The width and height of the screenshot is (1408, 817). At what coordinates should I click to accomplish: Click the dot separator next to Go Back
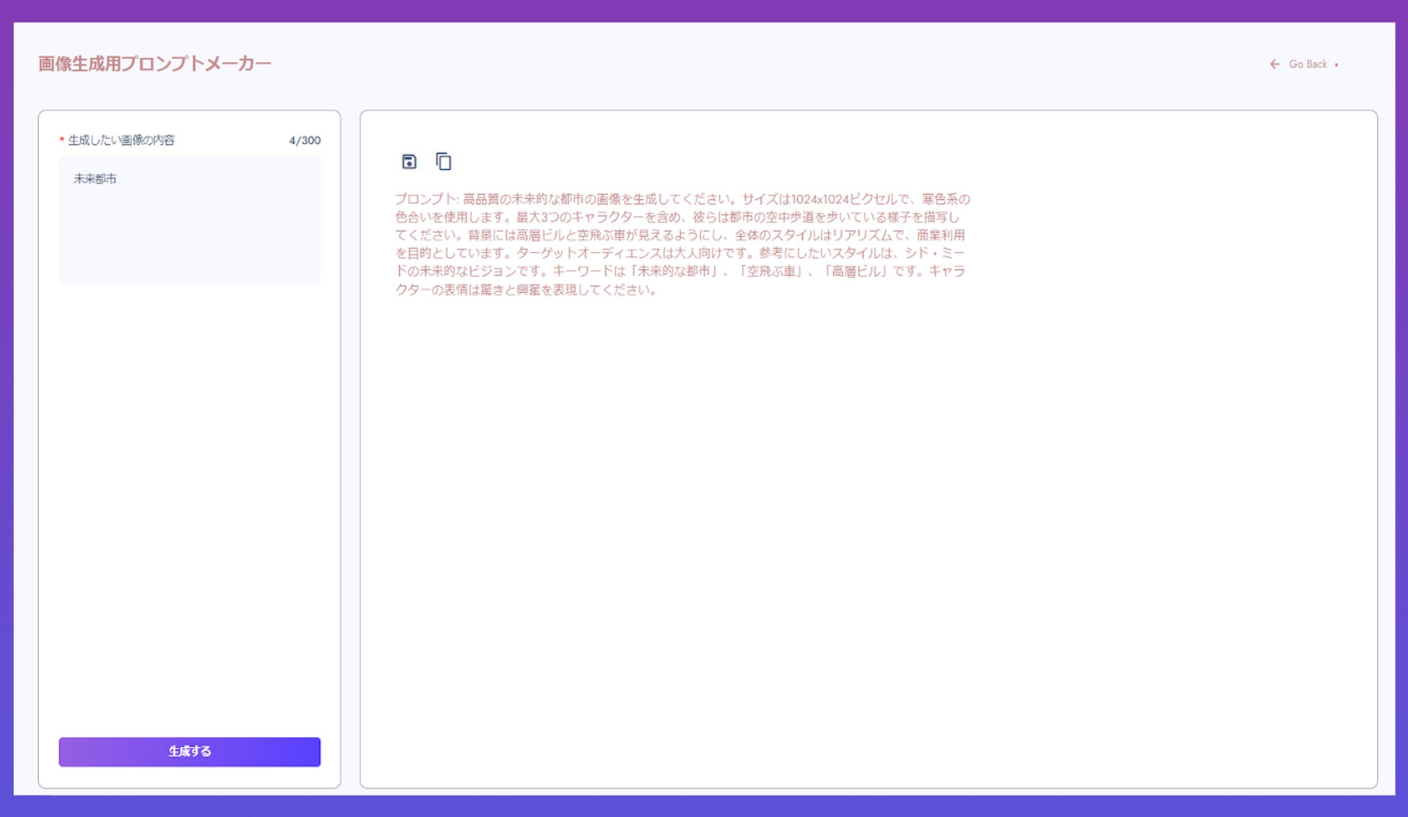pyautogui.click(x=1337, y=65)
